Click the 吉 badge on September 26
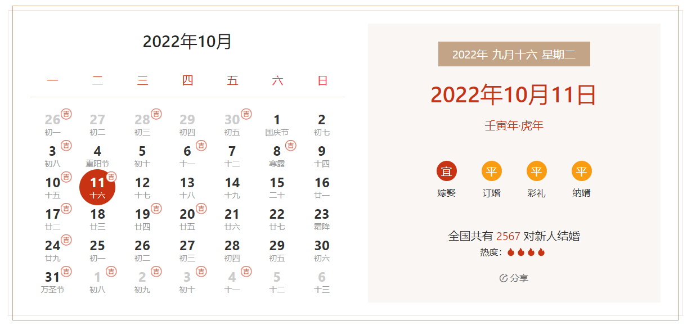Screen dimensions: 687x325 (x=66, y=114)
